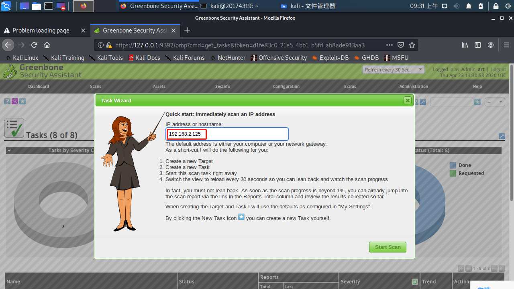The image size is (514, 289).
Task: Open the Administration menu
Action: 414,86
